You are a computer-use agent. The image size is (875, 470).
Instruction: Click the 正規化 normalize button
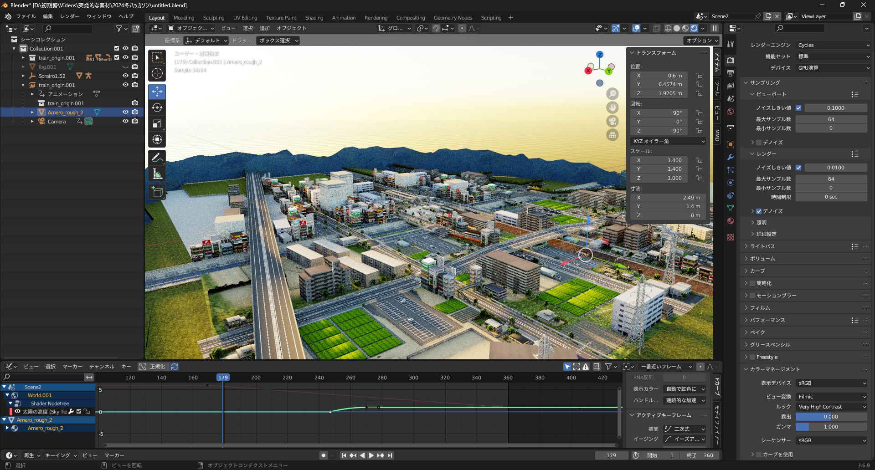coord(154,367)
